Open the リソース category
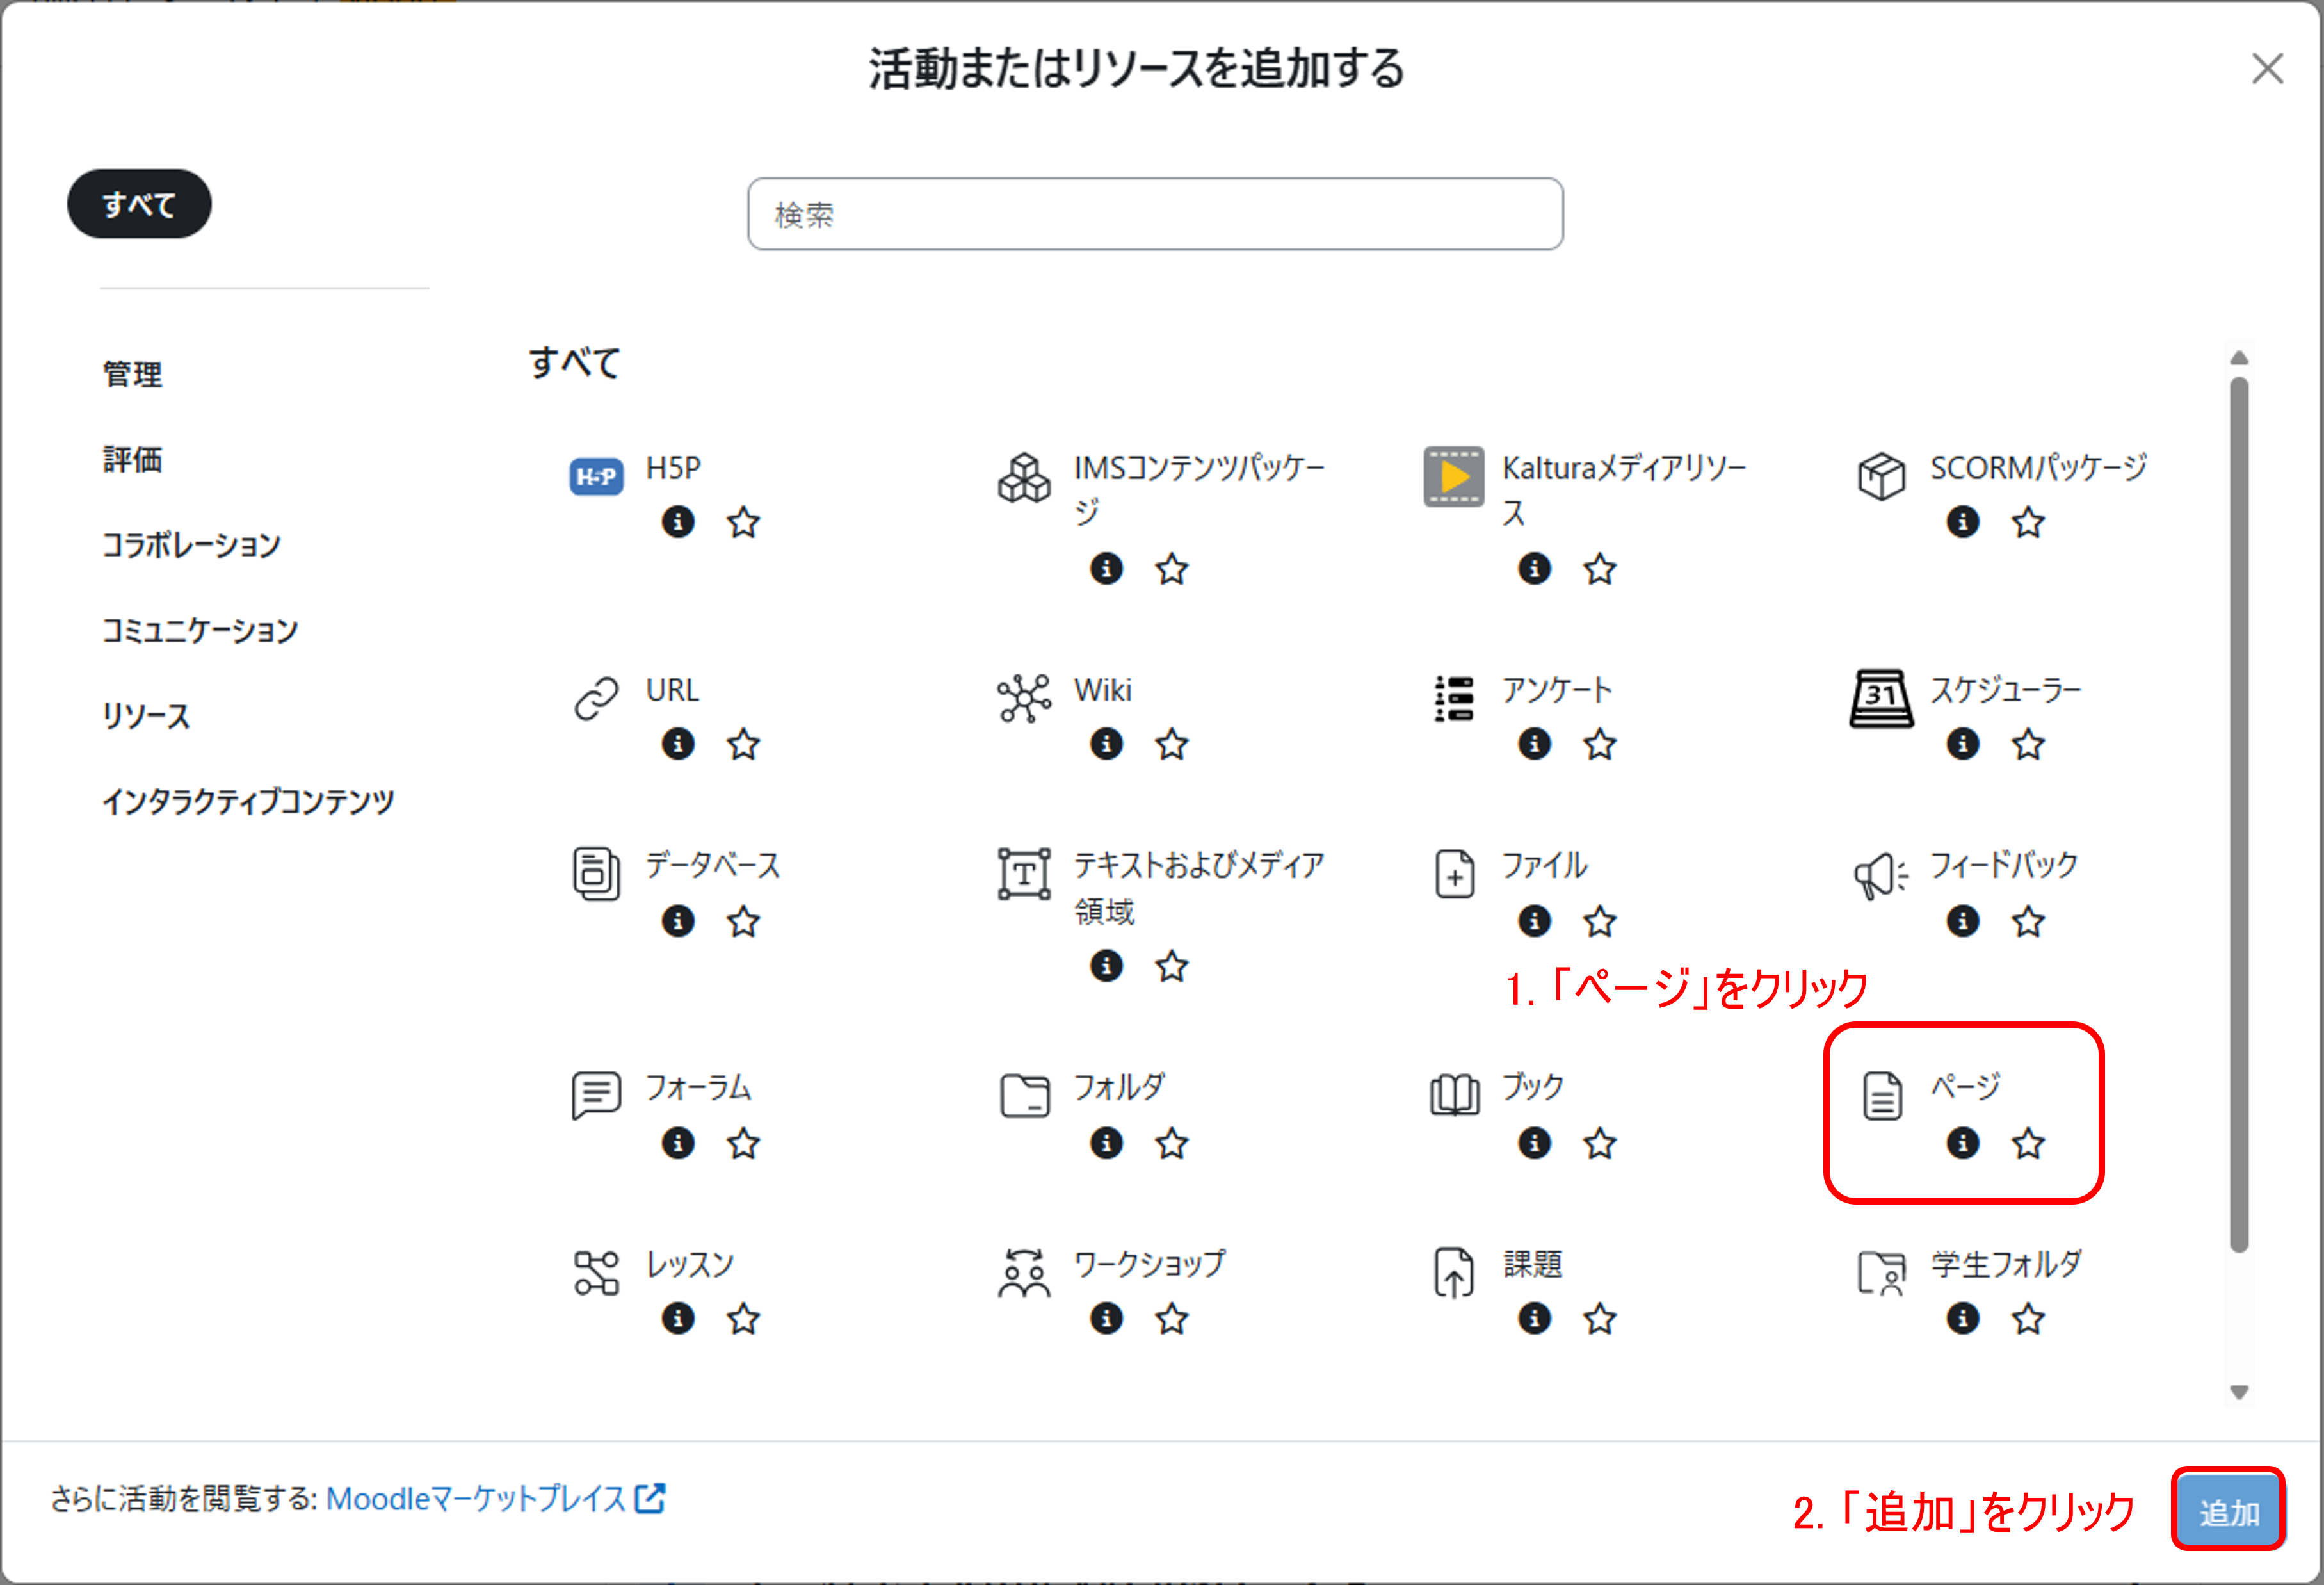Image resolution: width=2324 pixels, height=1585 pixels. [146, 716]
